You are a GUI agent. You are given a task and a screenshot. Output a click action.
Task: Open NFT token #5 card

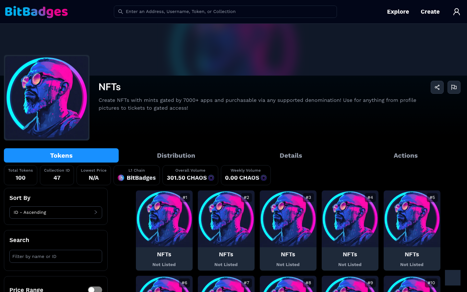pos(412,230)
